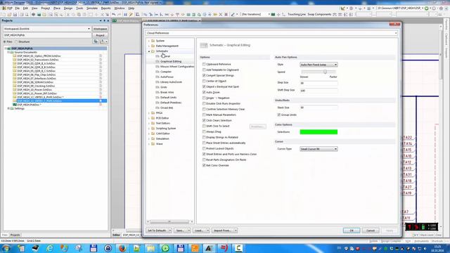
Task: Open the Tools menu
Action: [79, 8]
